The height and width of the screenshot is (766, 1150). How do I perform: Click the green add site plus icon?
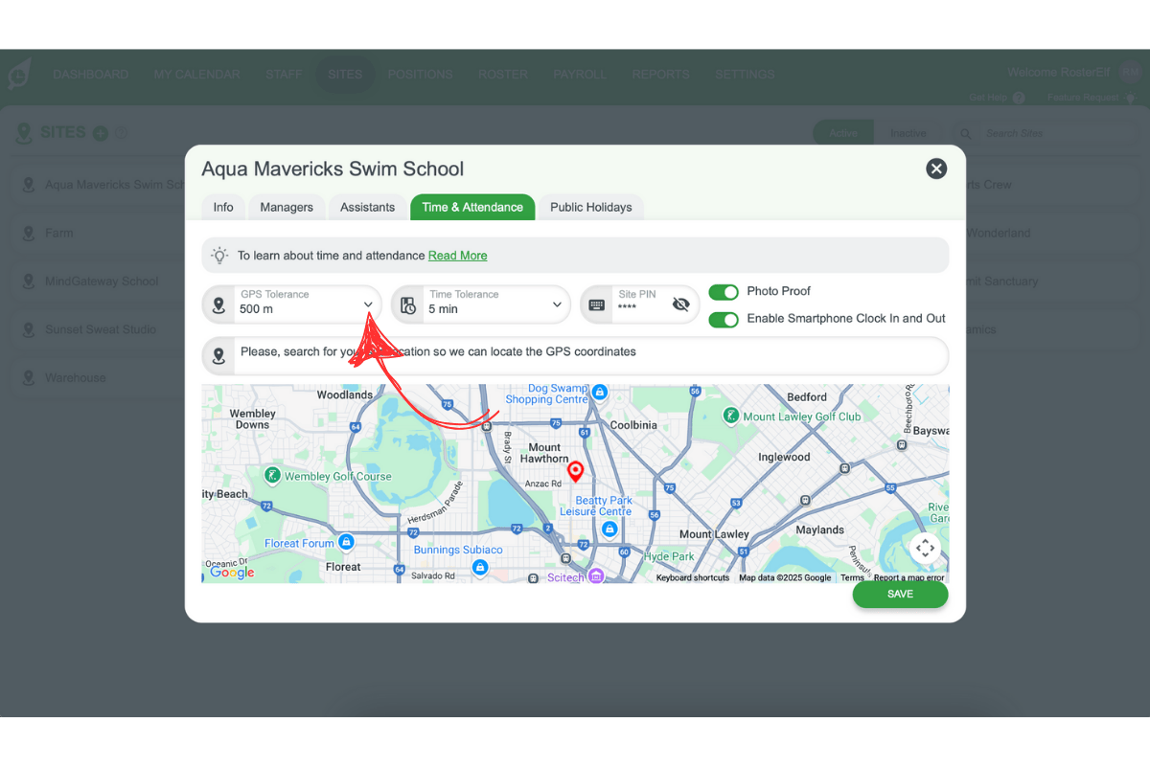coord(101,133)
